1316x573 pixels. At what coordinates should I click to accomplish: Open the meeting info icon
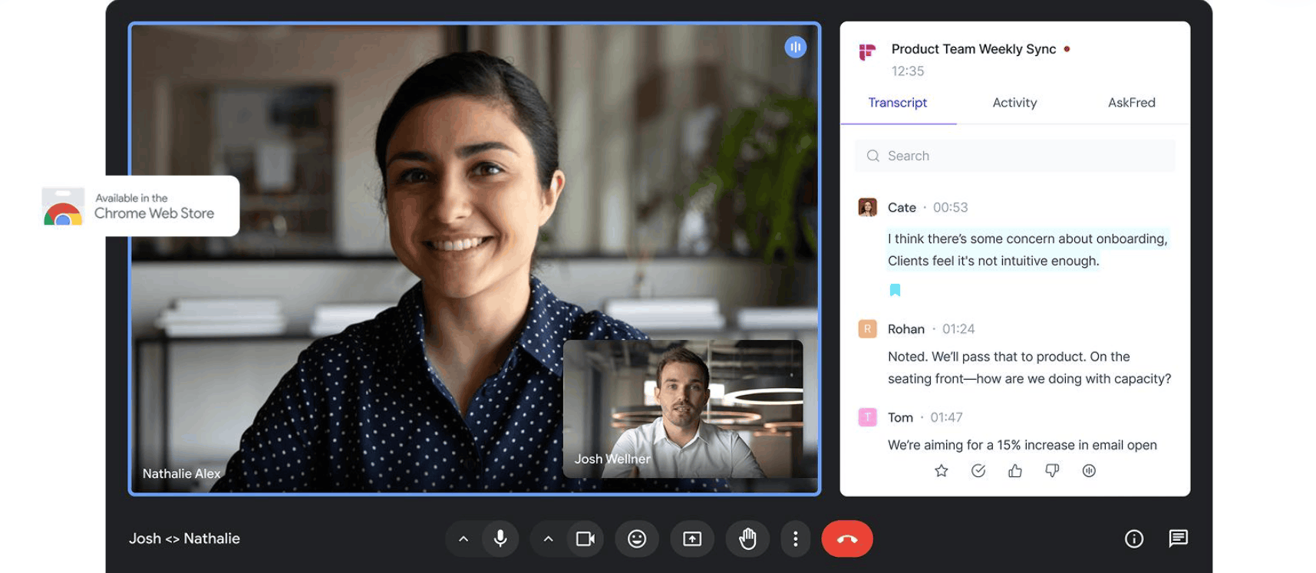pyautogui.click(x=1134, y=539)
